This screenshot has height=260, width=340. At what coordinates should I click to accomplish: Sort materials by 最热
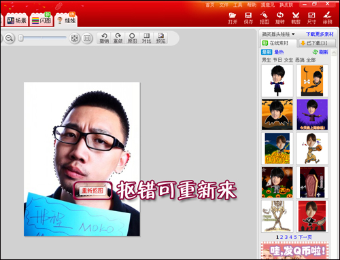coord(279,52)
